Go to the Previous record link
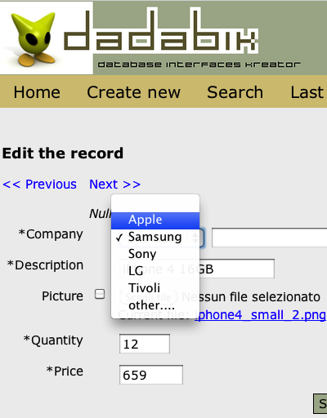The image size is (327, 418). [39, 185]
